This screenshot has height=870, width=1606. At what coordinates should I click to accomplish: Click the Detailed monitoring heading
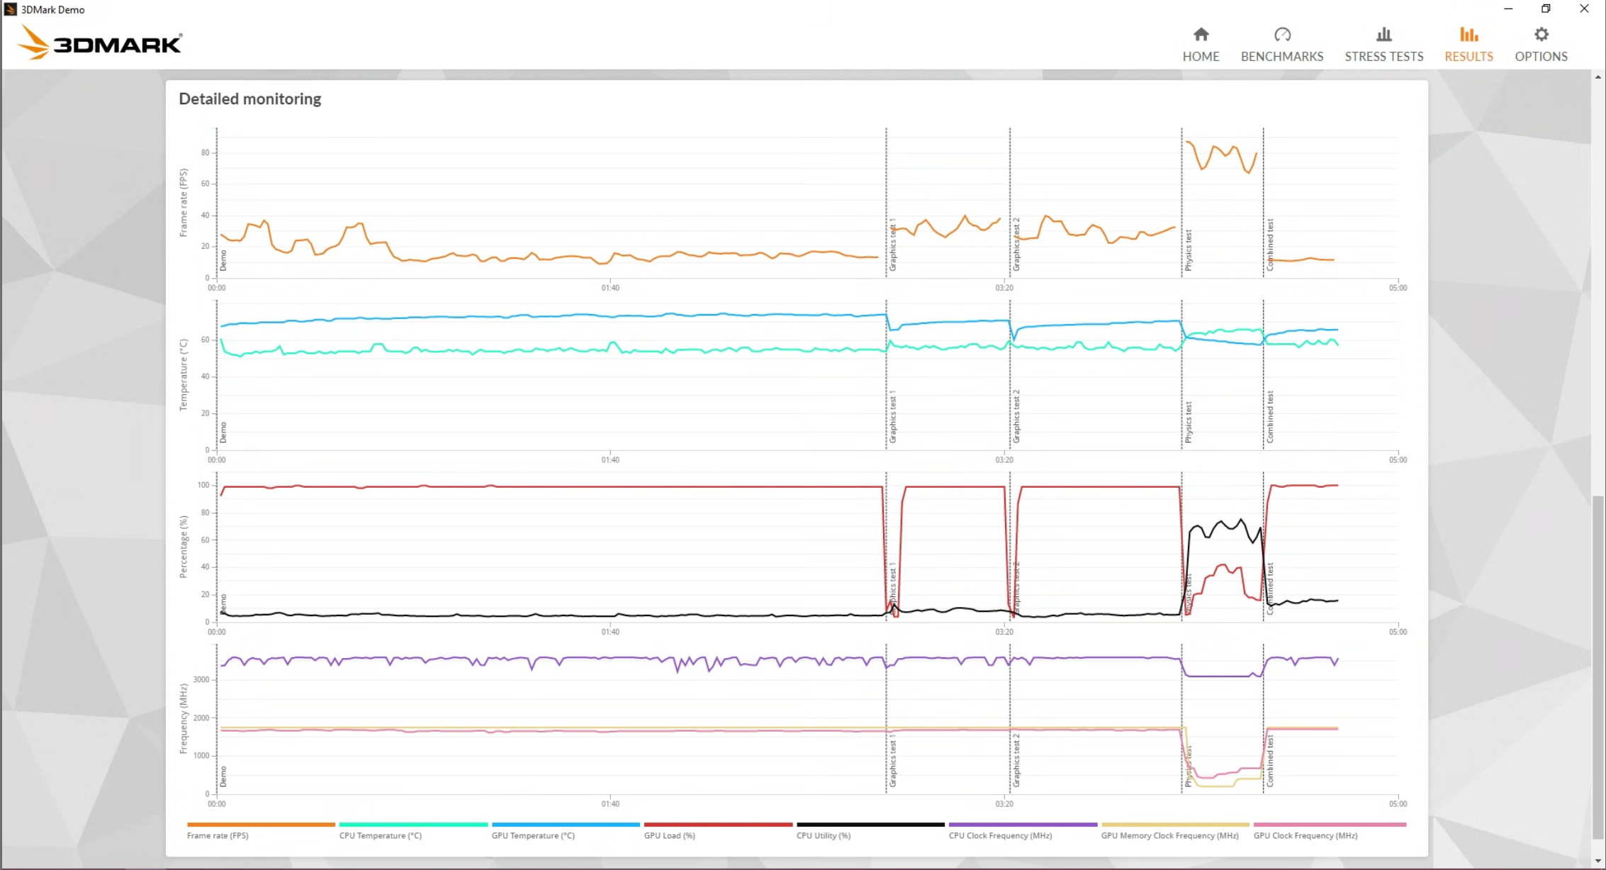pos(249,99)
